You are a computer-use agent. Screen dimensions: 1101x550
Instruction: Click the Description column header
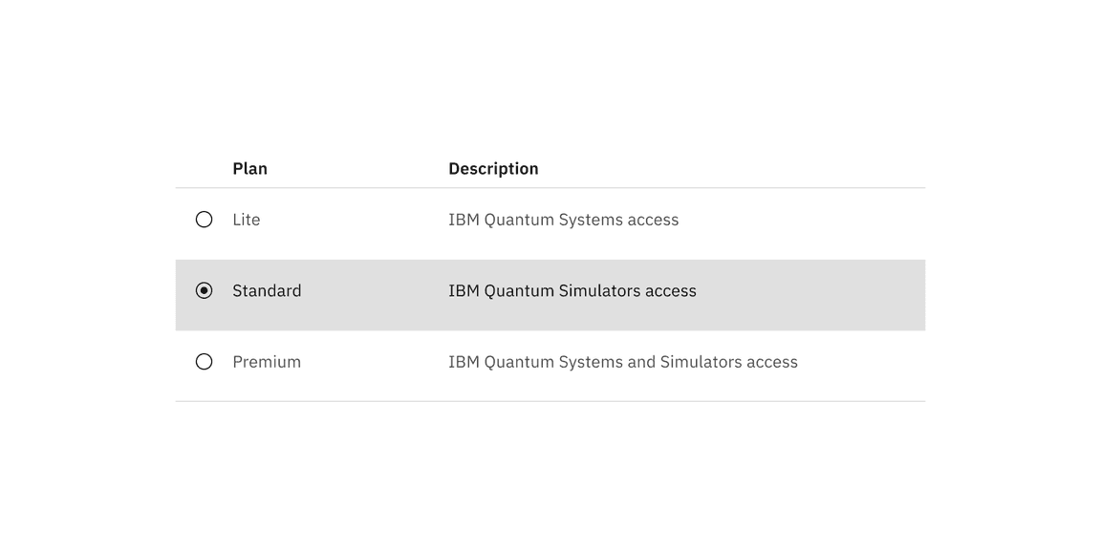(493, 168)
